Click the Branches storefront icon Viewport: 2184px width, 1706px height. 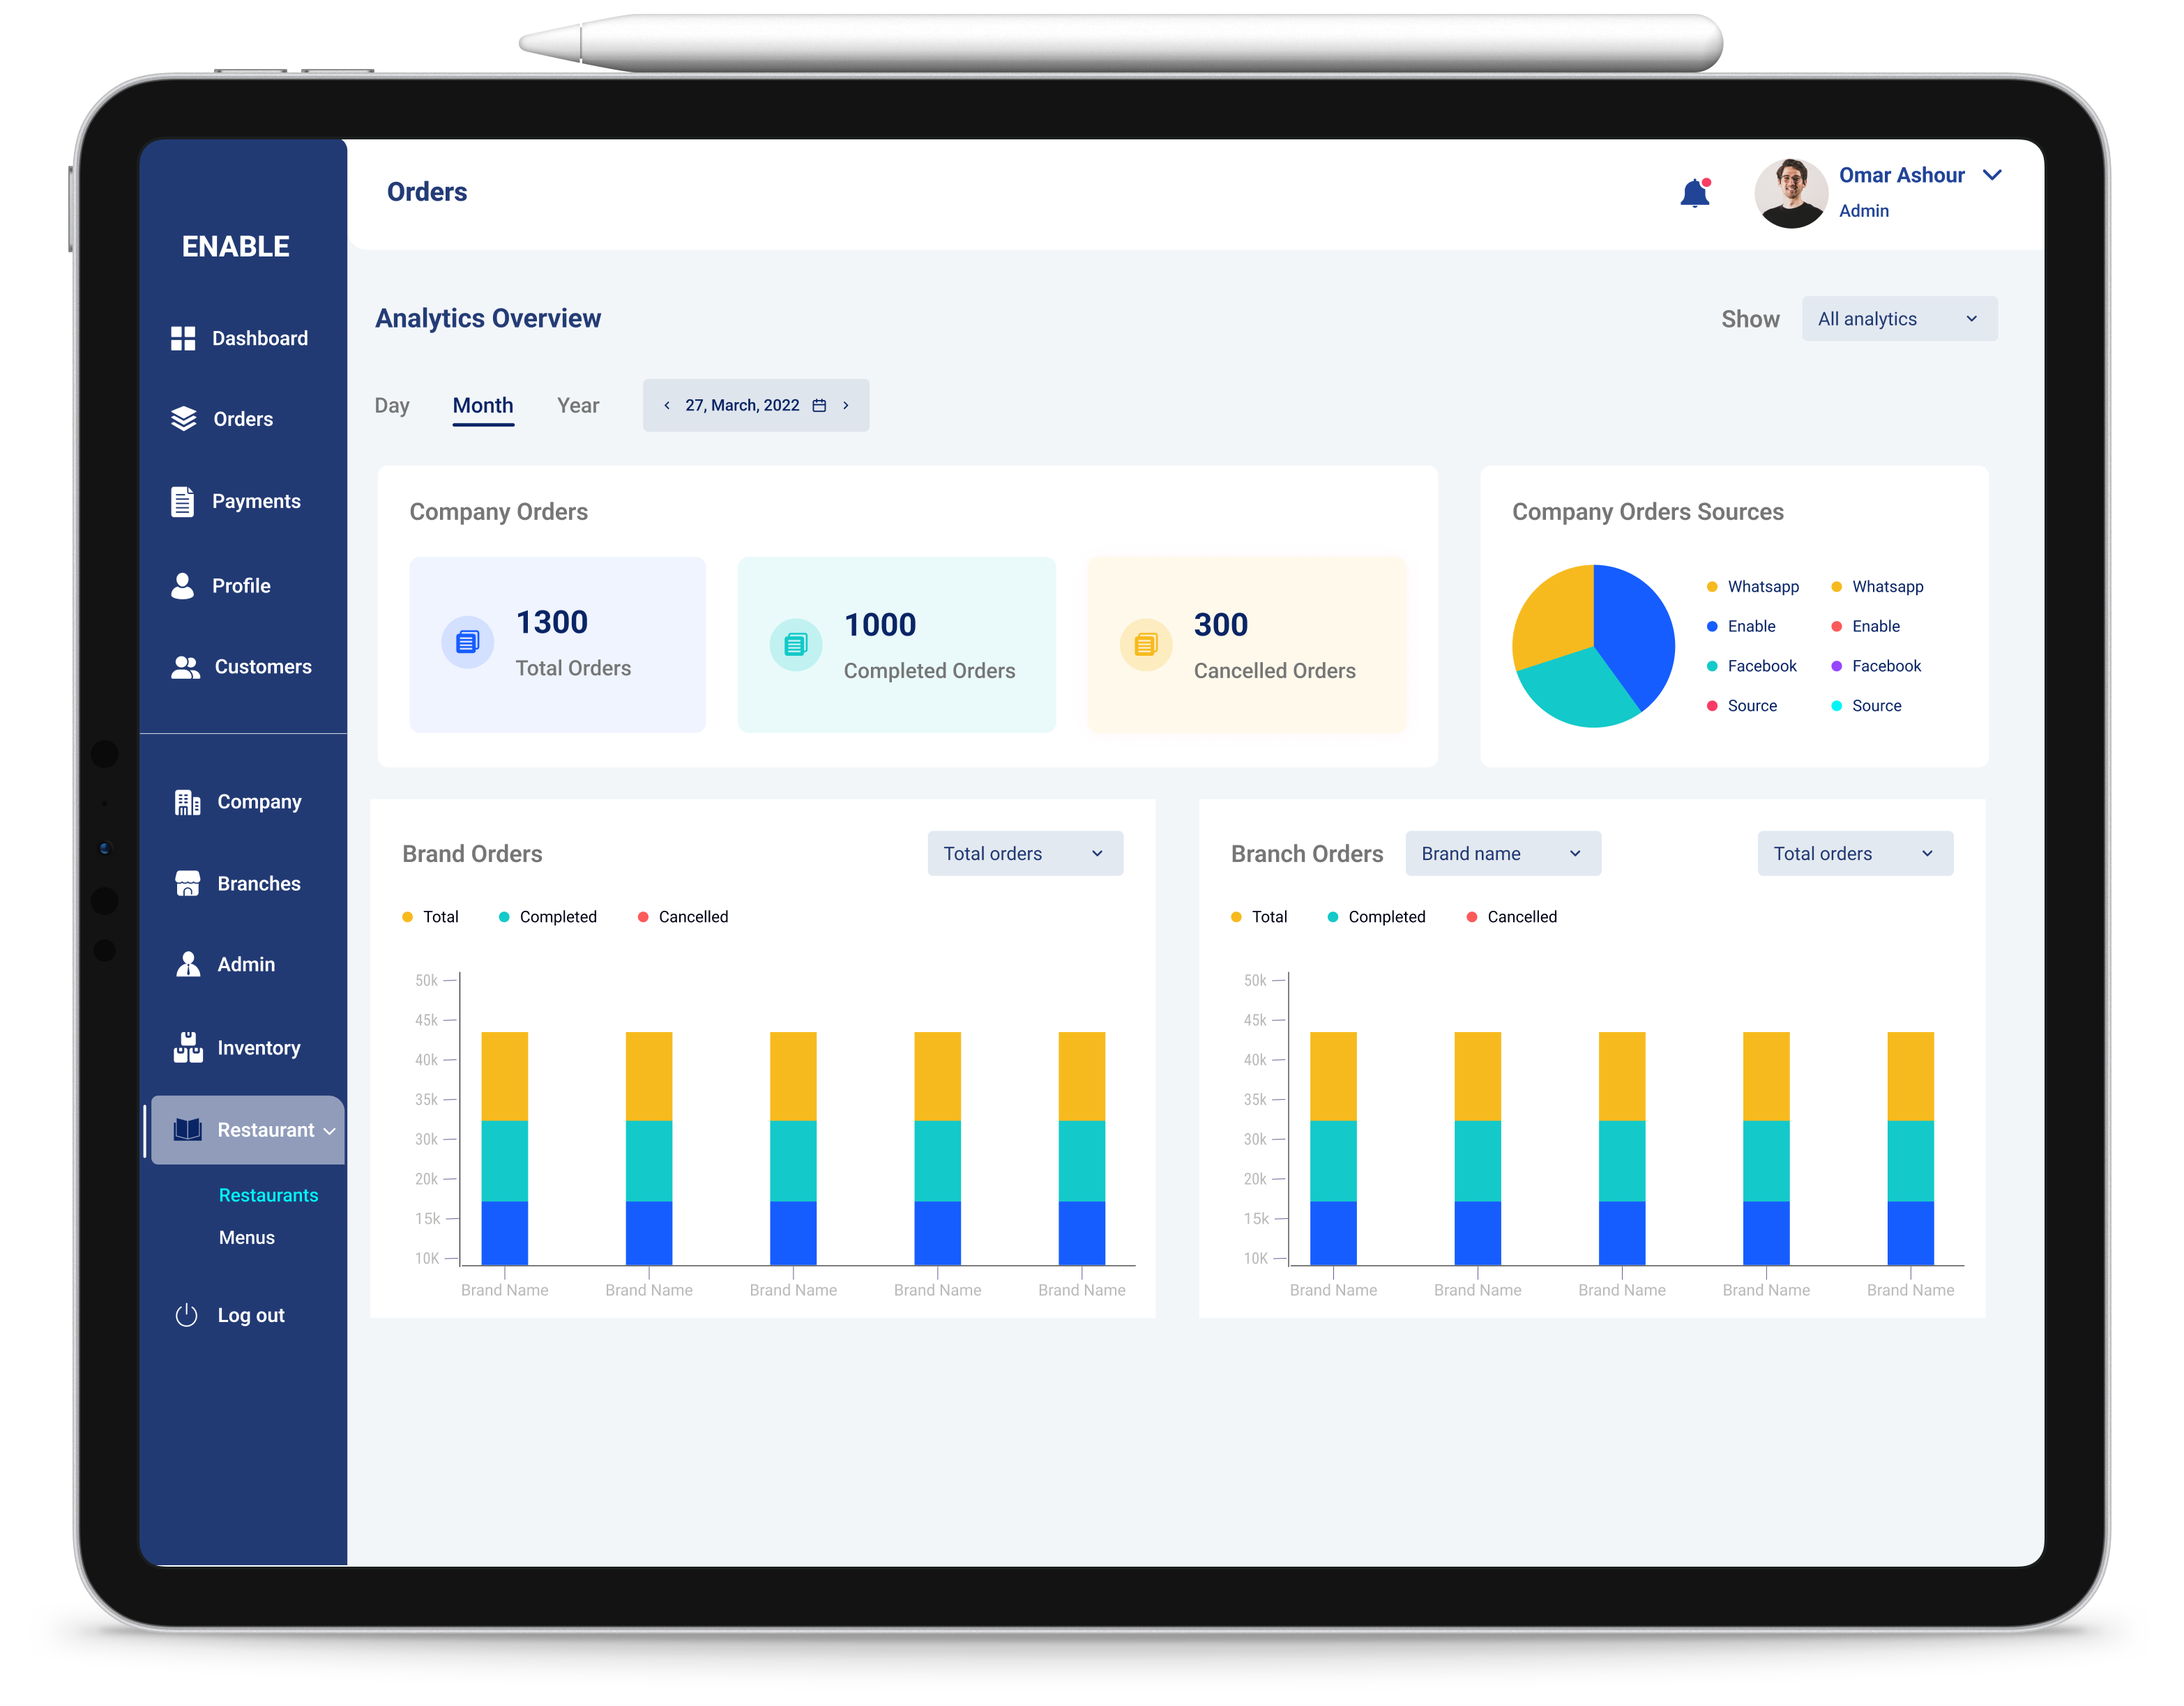point(188,884)
